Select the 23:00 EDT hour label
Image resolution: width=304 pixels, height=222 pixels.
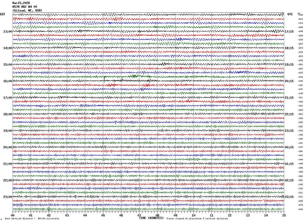click(8, 197)
